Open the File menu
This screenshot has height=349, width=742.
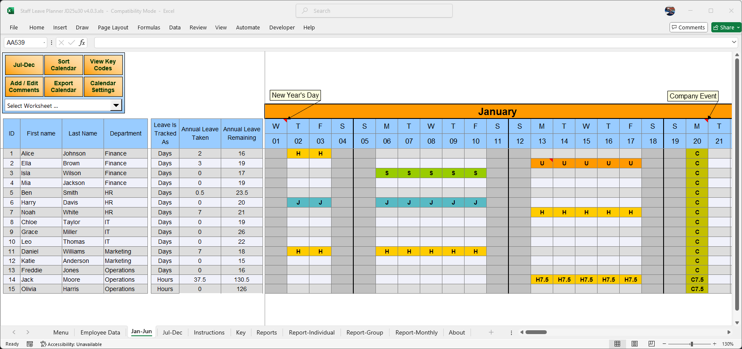point(14,27)
